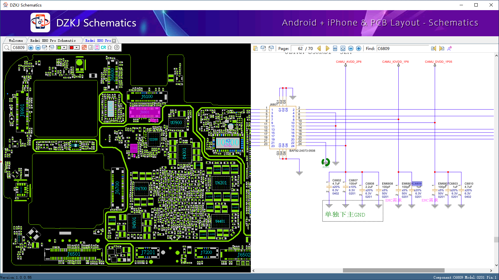This screenshot has height=280, width=499.
Task: Toggle the omega resistance display icon
Action: click(110, 48)
